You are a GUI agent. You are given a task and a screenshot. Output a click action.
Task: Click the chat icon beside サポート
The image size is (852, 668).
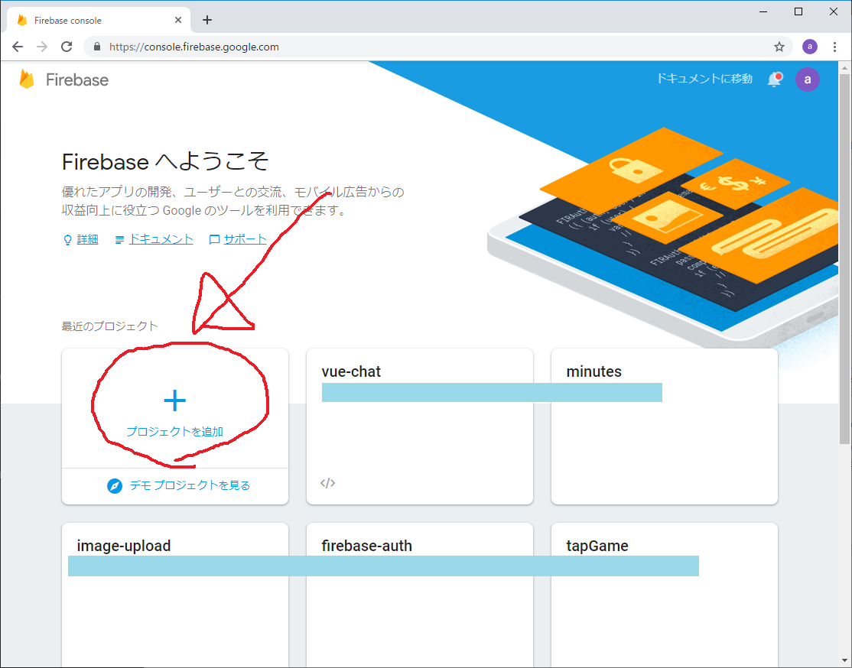point(215,239)
